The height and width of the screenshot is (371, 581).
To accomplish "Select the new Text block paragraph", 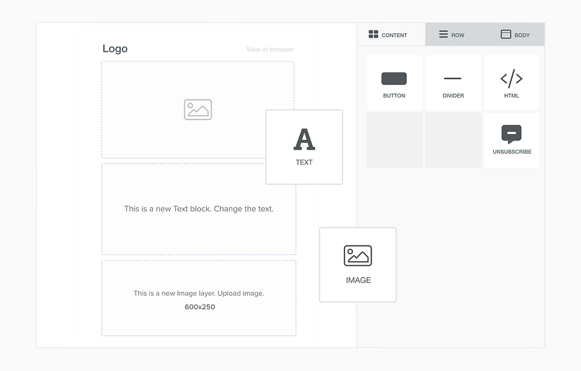I will point(199,208).
